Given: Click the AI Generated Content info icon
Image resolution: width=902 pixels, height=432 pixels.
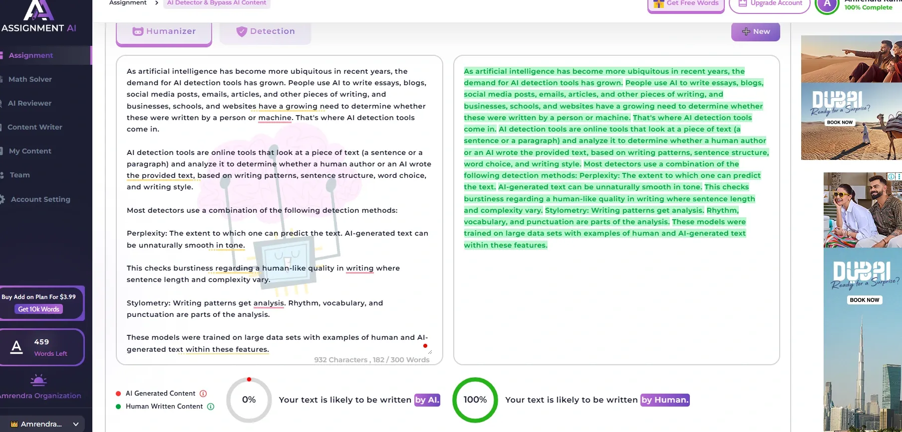Looking at the screenshot, I should 203,394.
